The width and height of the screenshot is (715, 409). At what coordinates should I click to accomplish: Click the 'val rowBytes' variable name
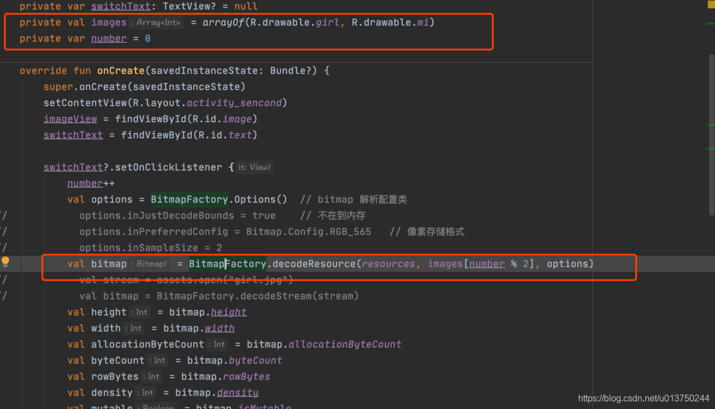tap(115, 377)
